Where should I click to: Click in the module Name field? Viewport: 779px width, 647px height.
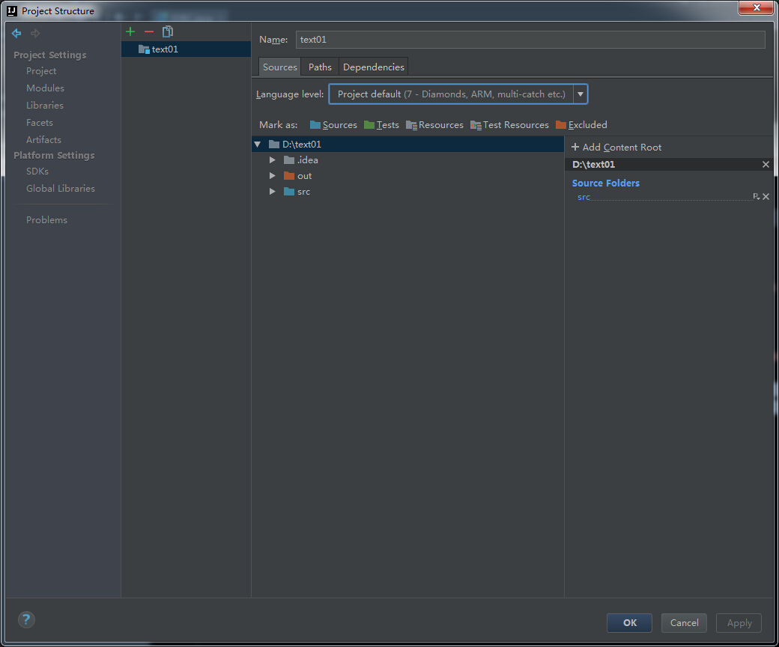[530, 40]
